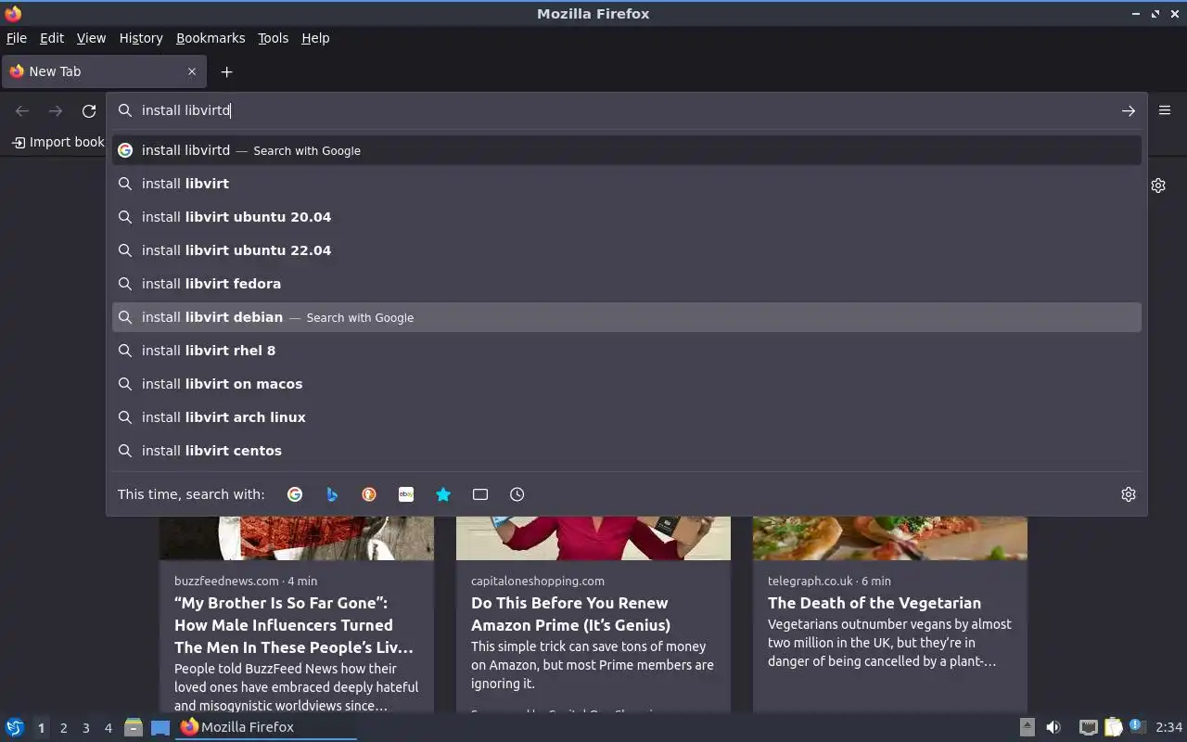Open 'Do This Before You Renew Amazon Prime' article
The height and width of the screenshot is (742, 1187).
point(570,614)
